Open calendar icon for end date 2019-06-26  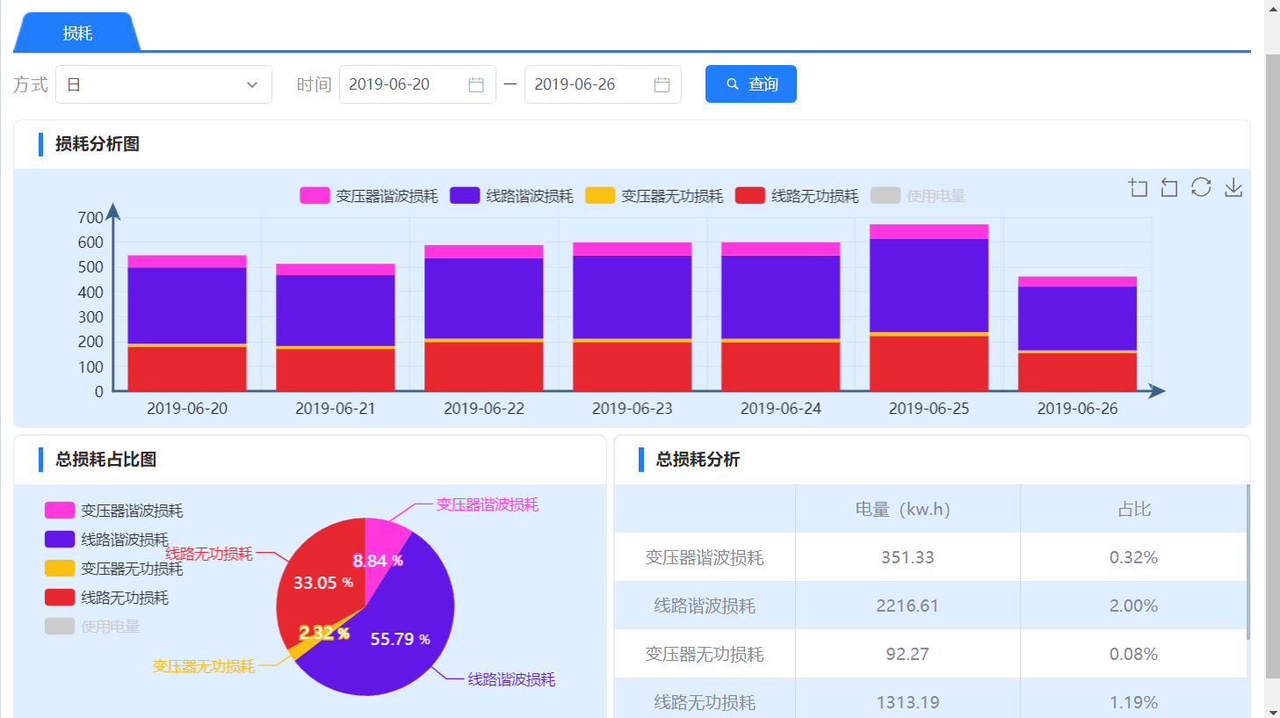[662, 84]
